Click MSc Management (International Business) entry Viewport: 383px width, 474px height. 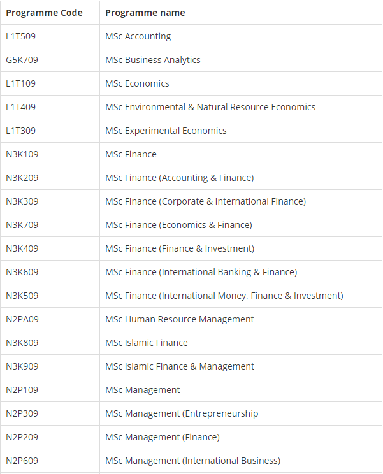click(x=192, y=461)
